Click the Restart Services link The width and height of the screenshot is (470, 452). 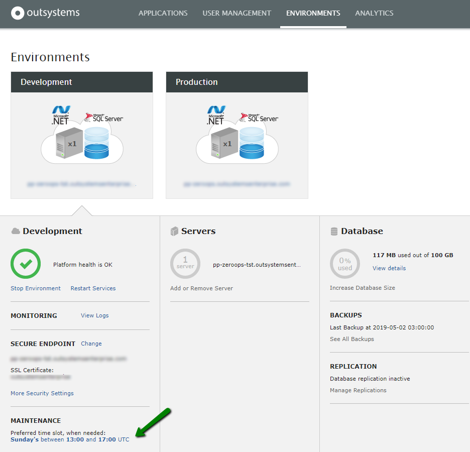pos(93,288)
